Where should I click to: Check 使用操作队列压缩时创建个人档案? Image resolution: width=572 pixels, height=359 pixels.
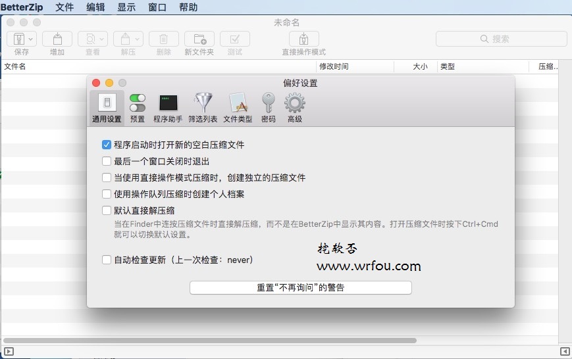click(107, 194)
